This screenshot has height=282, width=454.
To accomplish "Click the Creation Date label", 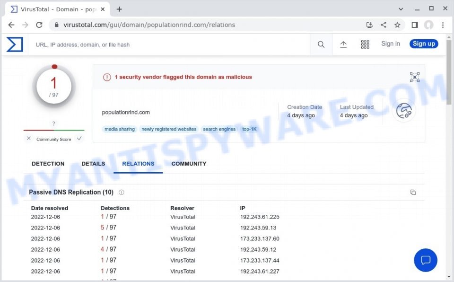I will click(305, 107).
